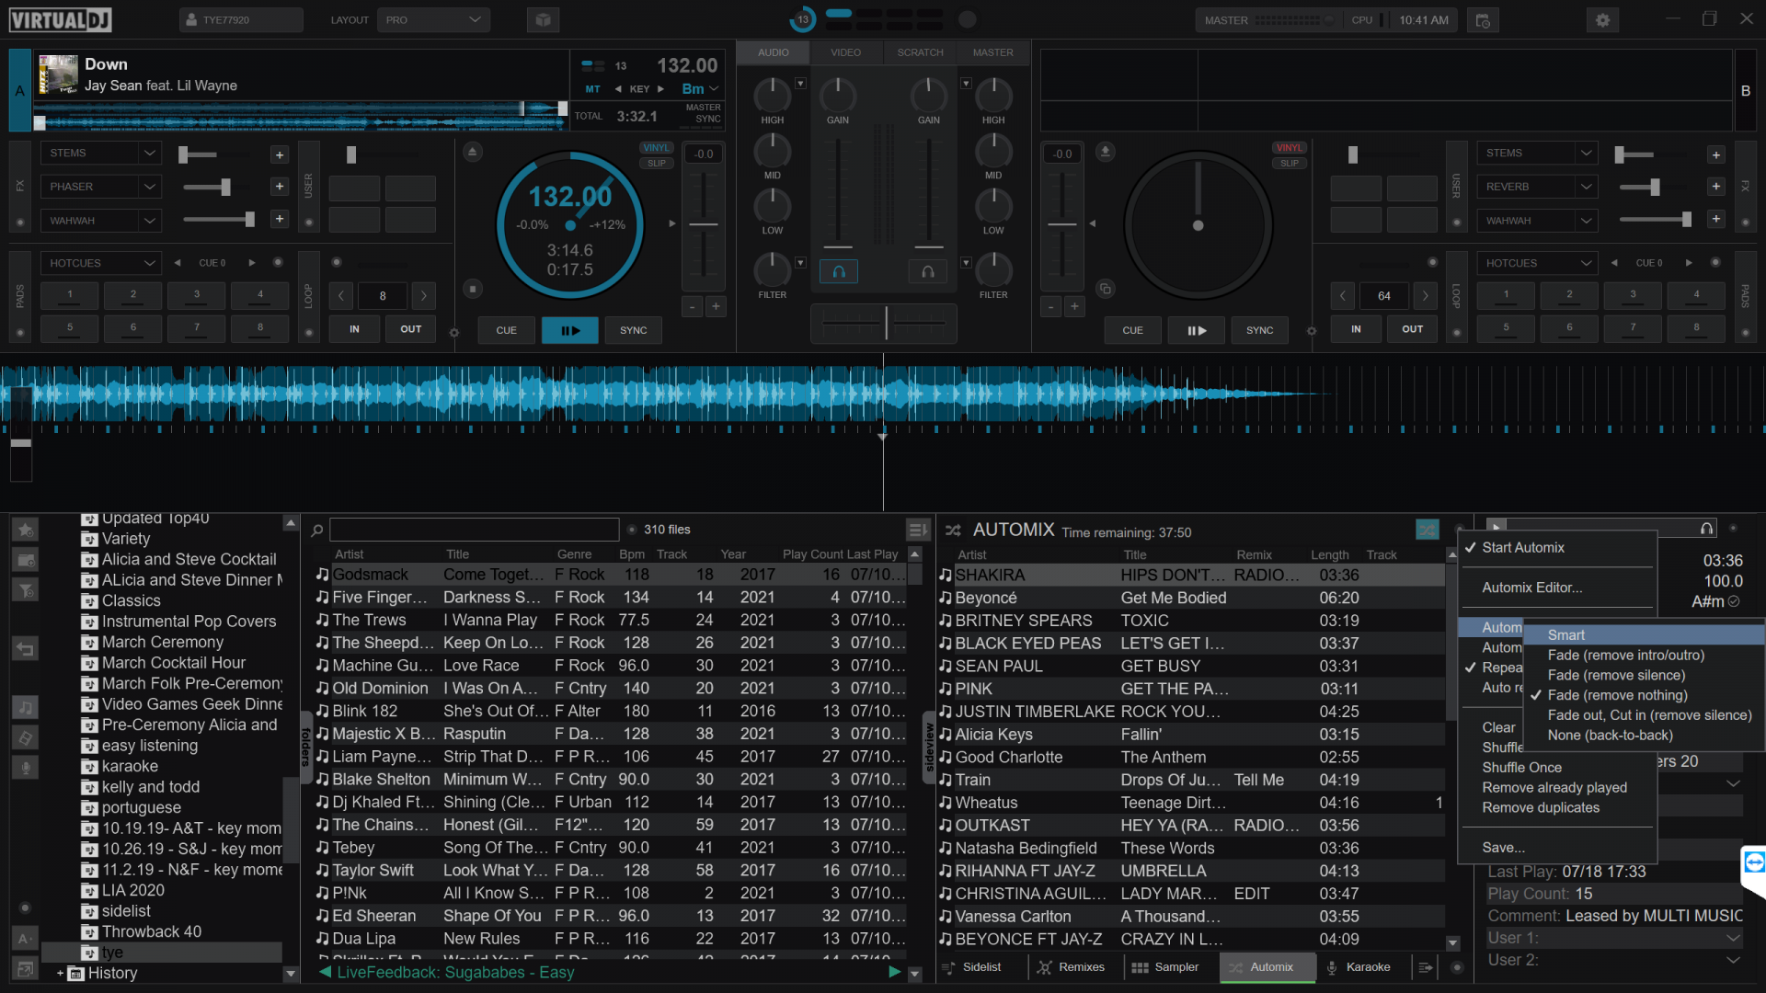Open the browser list options icon
1766x993 pixels.
917,530
